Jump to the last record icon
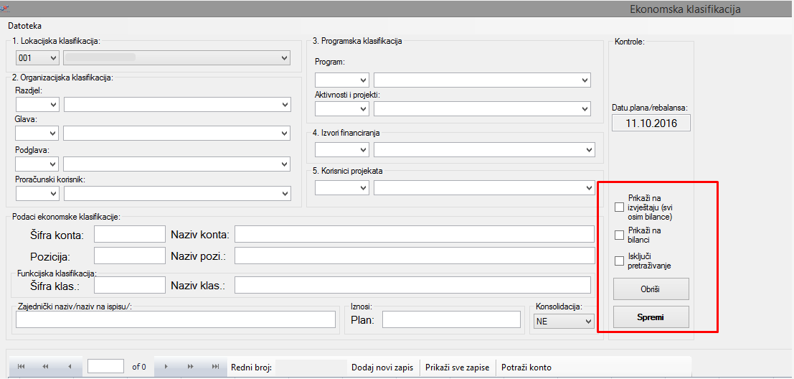 215,367
